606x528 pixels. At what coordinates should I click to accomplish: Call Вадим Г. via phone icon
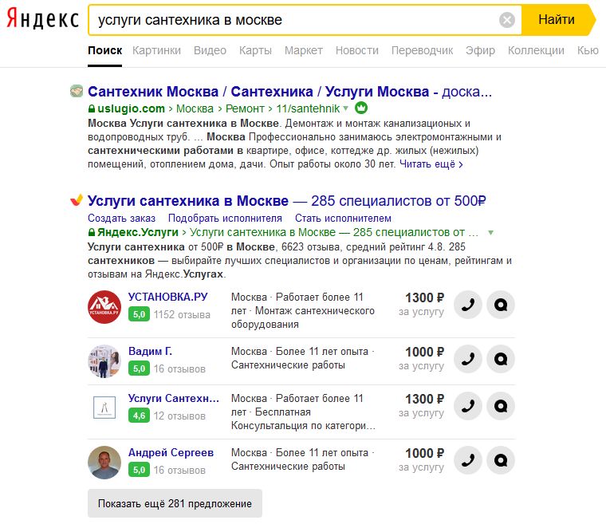pyautogui.click(x=467, y=359)
